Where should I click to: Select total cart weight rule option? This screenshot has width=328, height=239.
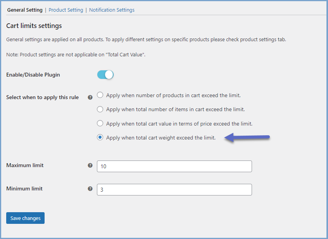click(x=100, y=138)
